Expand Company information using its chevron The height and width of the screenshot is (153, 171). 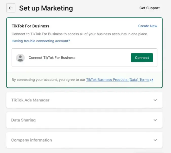tap(155, 140)
